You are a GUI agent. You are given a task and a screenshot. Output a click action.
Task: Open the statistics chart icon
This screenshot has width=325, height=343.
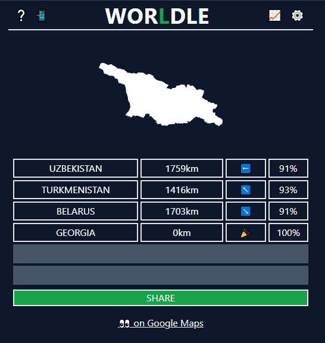[274, 15]
